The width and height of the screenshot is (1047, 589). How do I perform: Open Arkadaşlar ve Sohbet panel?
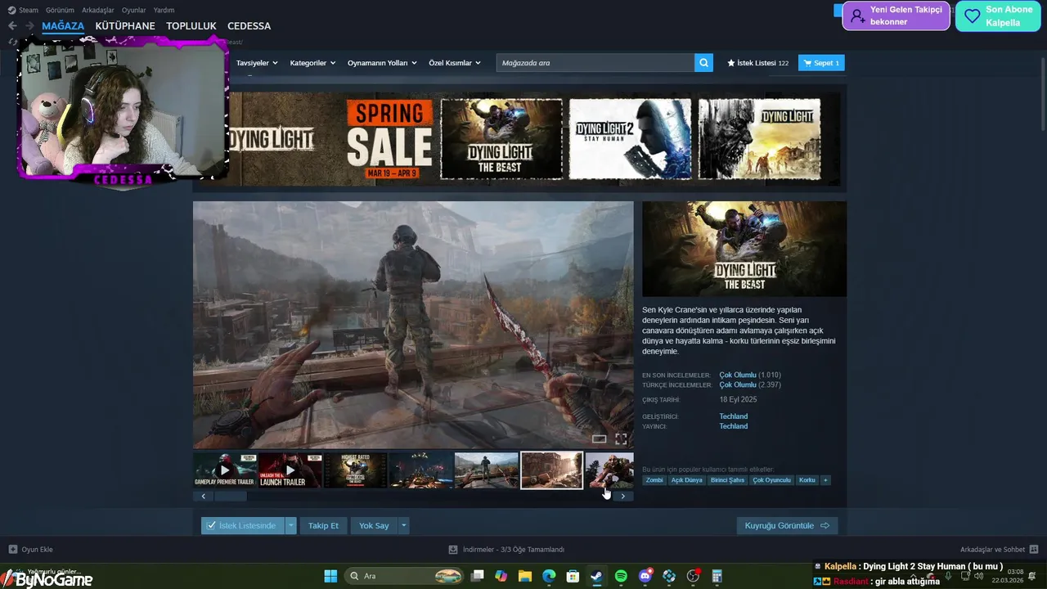point(999,550)
